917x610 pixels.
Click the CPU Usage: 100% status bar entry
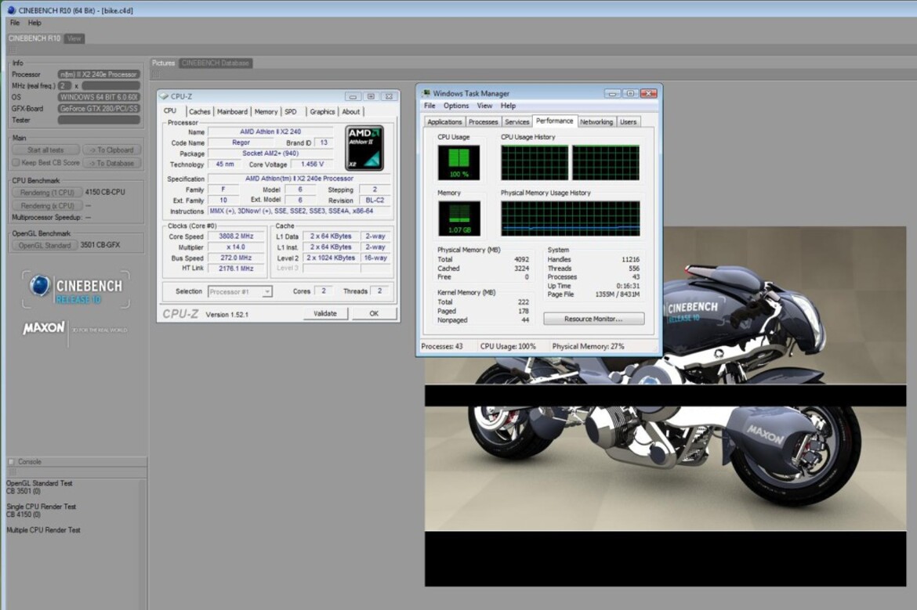[x=508, y=346]
